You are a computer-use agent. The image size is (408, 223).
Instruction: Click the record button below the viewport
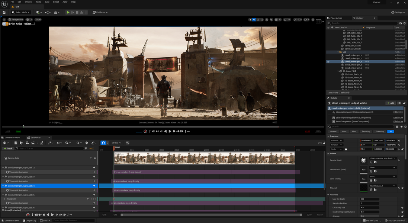click(x=145, y=131)
